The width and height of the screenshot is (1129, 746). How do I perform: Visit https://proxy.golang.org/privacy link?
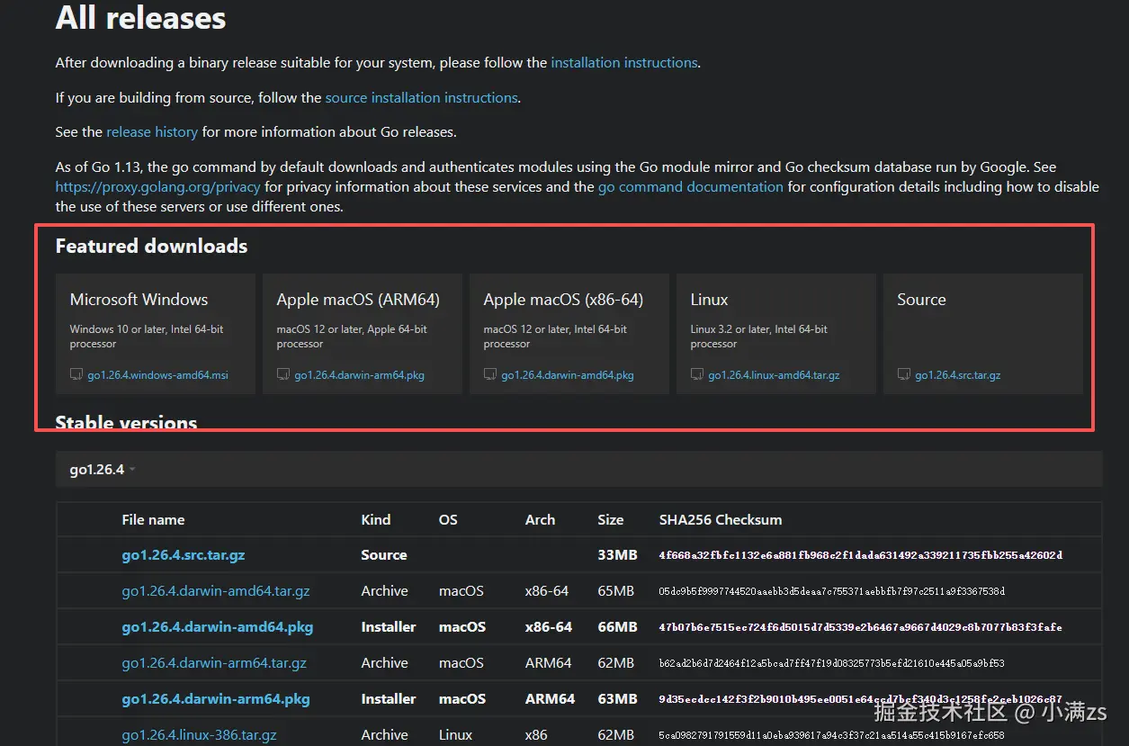tap(157, 187)
